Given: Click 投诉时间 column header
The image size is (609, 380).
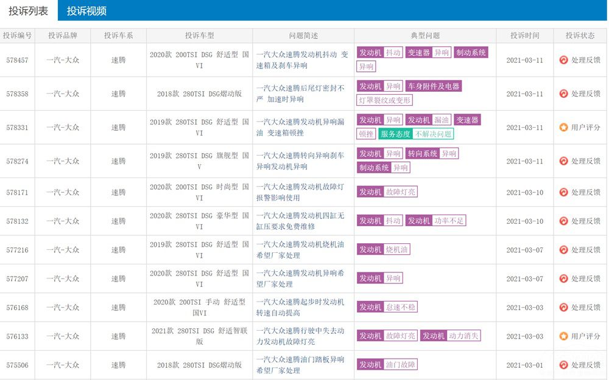Looking at the screenshot, I should click(x=525, y=36).
